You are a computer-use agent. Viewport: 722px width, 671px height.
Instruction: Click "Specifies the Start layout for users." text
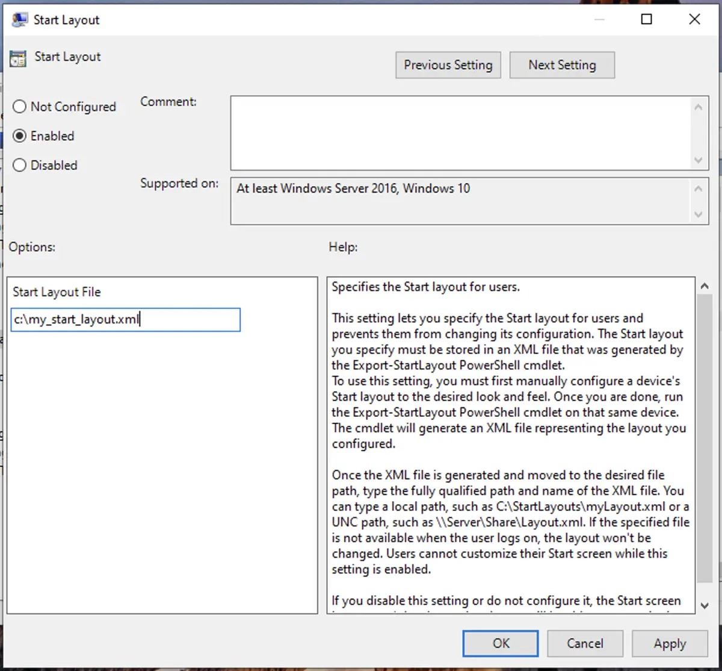pyautogui.click(x=425, y=287)
